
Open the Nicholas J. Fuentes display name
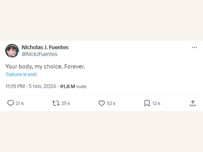click(45, 47)
